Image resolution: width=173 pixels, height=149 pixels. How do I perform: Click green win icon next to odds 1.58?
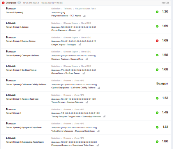coord(157,55)
